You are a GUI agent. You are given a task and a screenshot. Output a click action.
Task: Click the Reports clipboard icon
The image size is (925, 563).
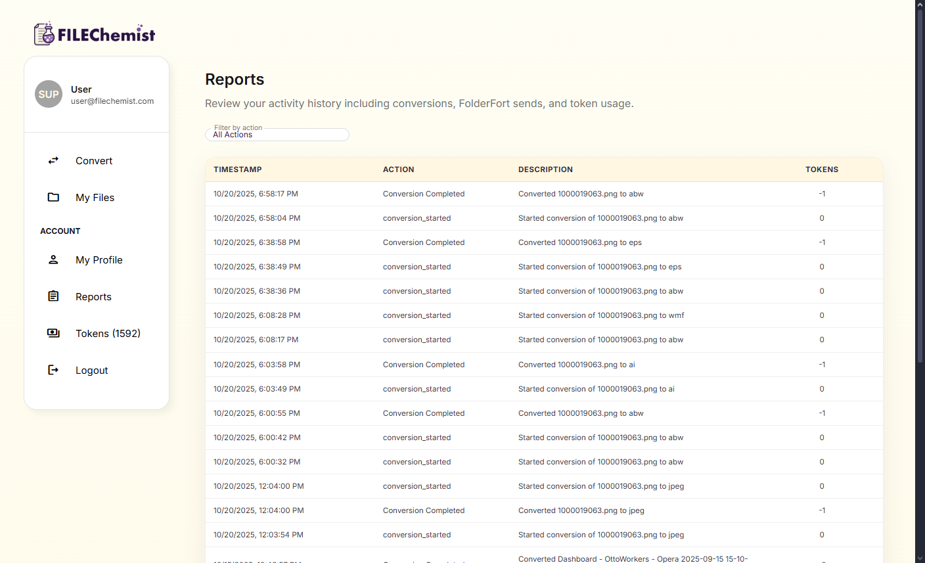point(53,296)
